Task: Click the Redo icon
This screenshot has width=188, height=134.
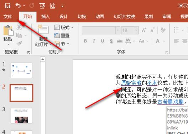Action: click(x=32, y=5)
